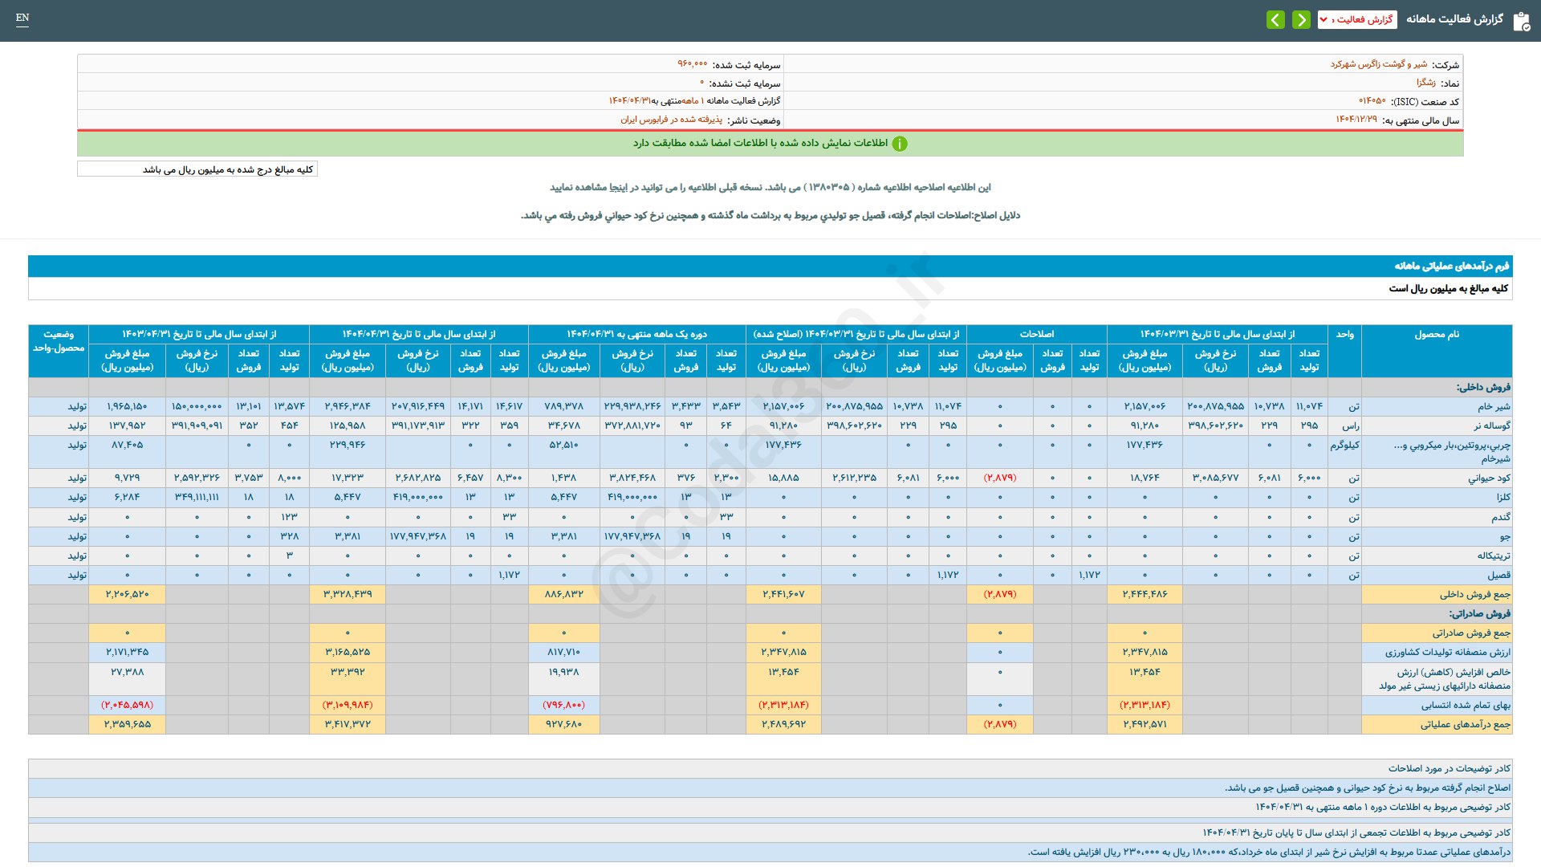Switch language with EN link
The image size is (1541, 867).
point(22,18)
